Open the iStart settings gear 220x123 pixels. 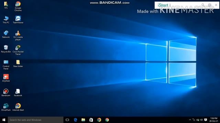coord(209,5)
